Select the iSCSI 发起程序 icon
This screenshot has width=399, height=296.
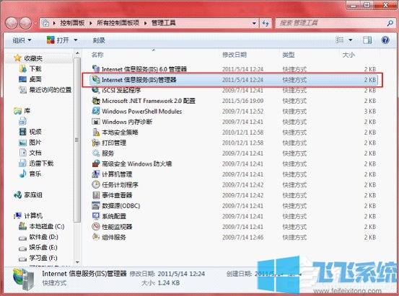tap(96, 90)
